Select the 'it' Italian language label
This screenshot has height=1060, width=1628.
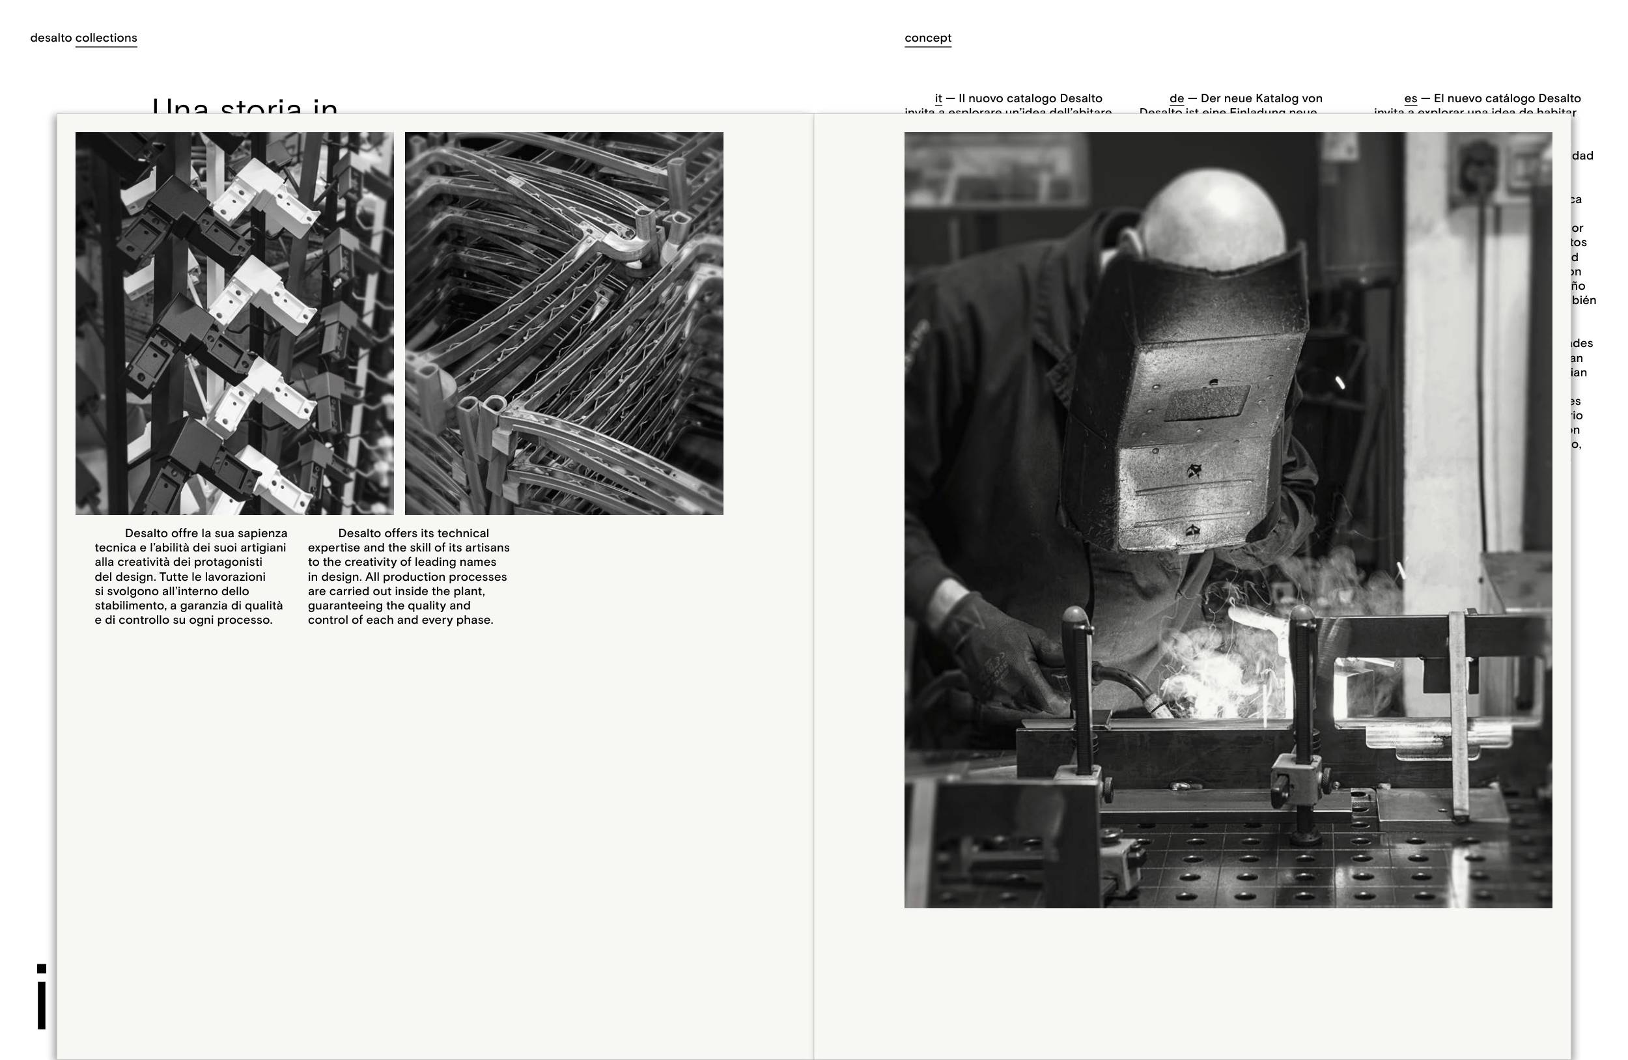[938, 98]
